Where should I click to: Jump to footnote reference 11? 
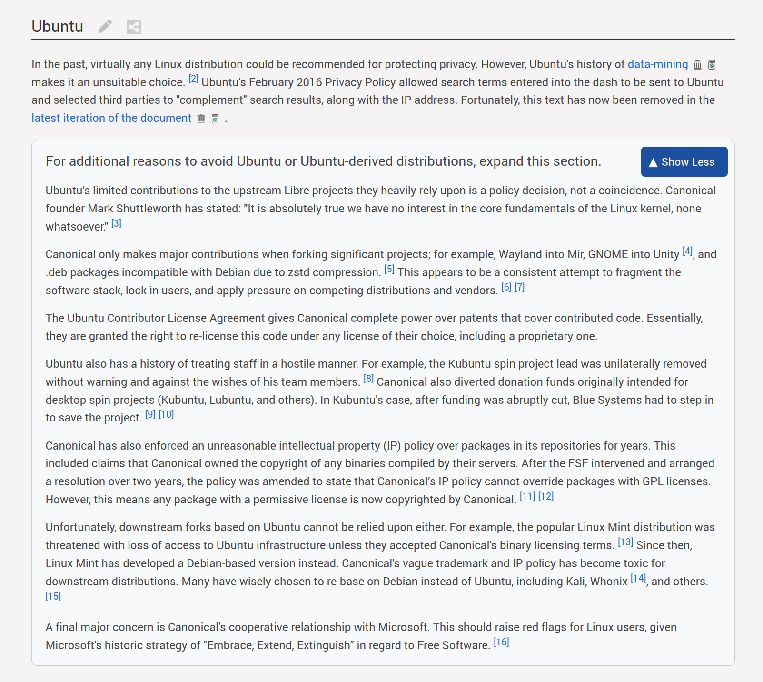527,496
